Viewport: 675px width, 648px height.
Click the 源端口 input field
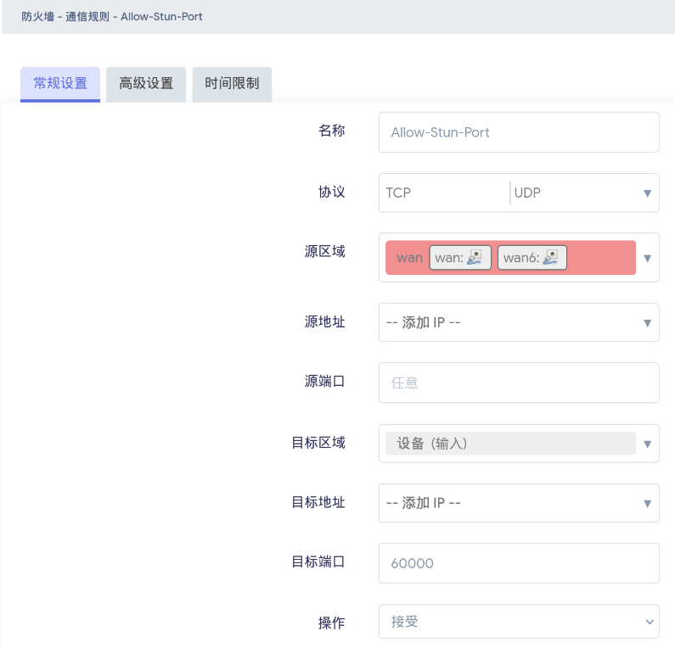point(518,383)
